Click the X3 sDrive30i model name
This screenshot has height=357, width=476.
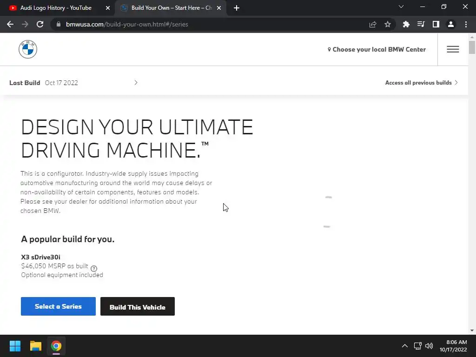pyautogui.click(x=41, y=257)
